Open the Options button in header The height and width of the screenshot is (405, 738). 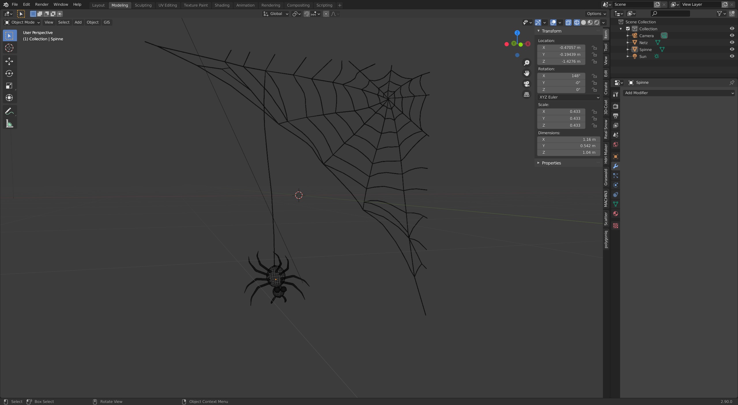pyautogui.click(x=596, y=14)
